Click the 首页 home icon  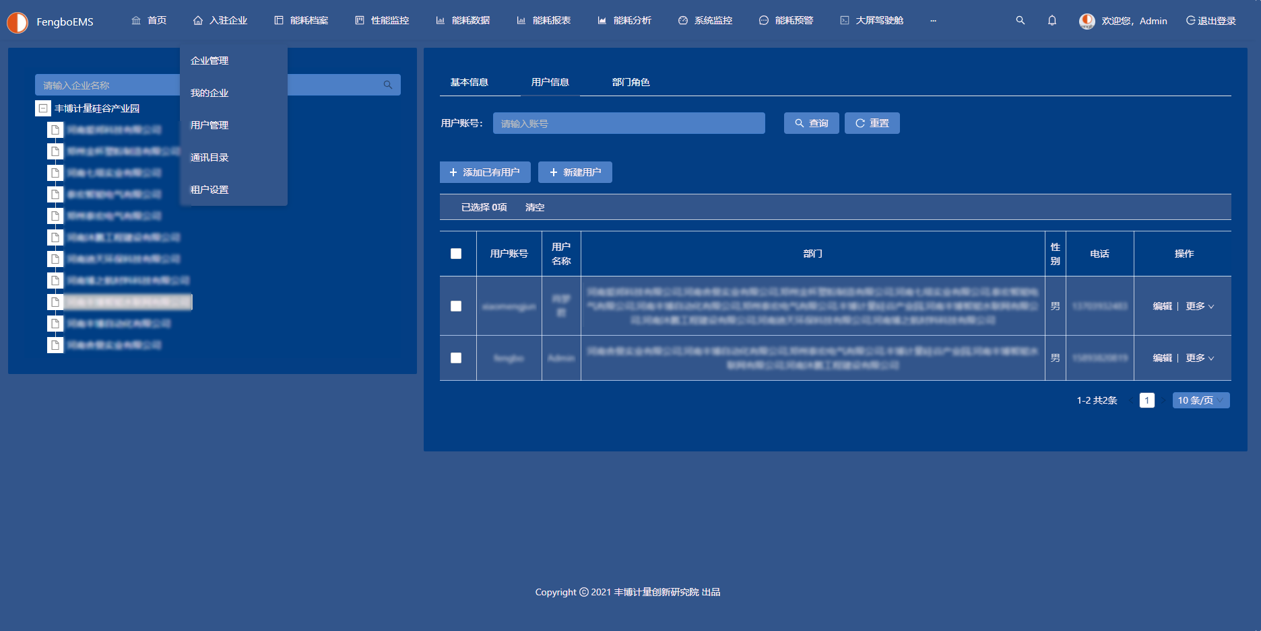pyautogui.click(x=136, y=21)
